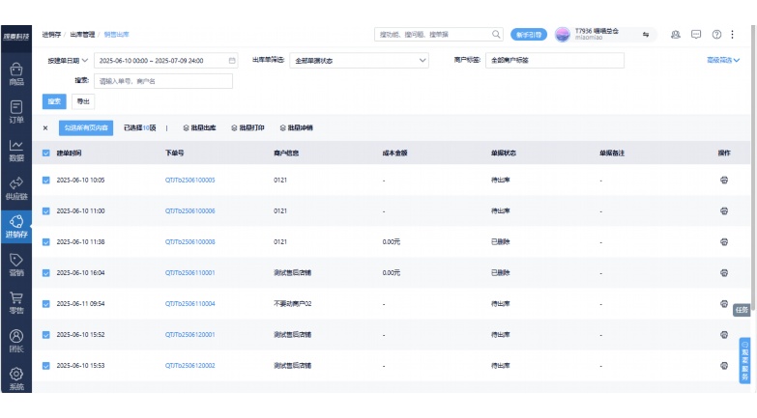Screen dimensions: 757x418
Task: Print the order QTJTo2506100008
Action: 724,241
